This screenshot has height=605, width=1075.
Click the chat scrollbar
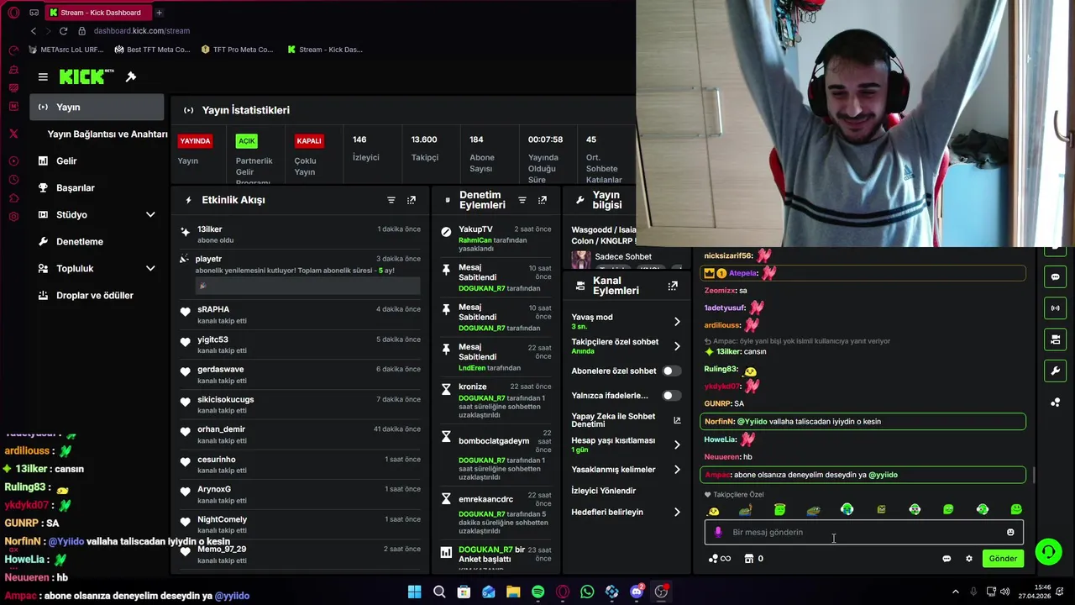(1035, 476)
